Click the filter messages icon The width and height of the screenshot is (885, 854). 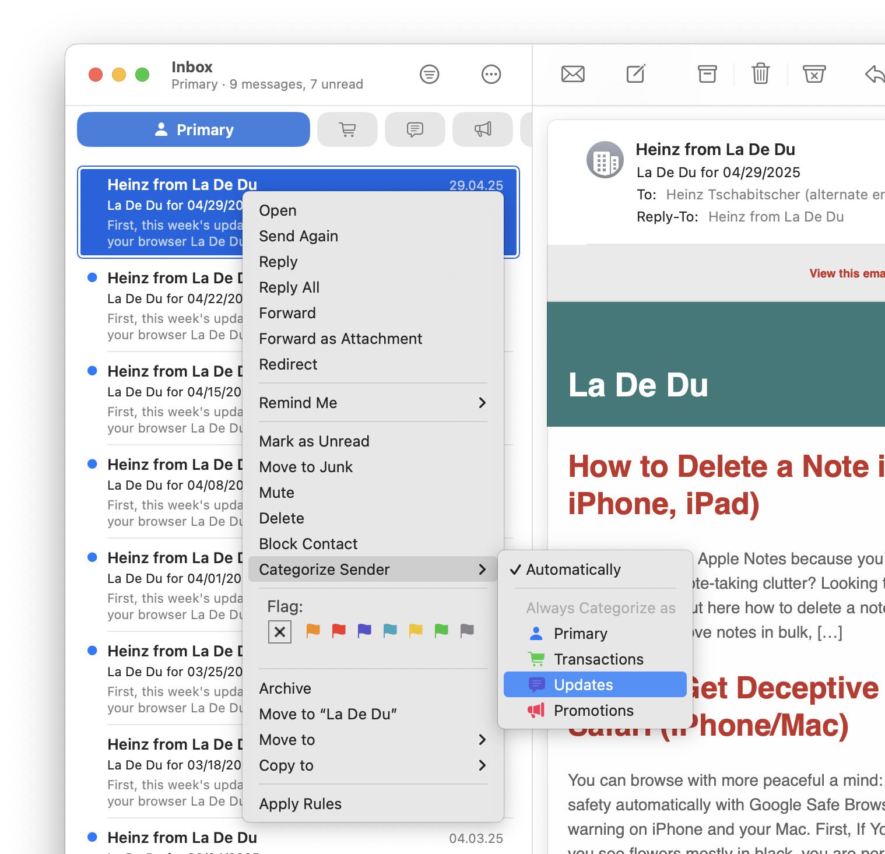tap(430, 74)
